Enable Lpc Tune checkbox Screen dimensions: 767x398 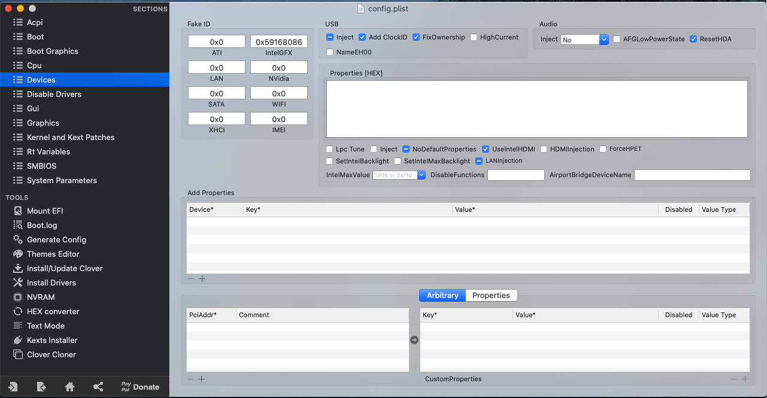pyautogui.click(x=329, y=149)
